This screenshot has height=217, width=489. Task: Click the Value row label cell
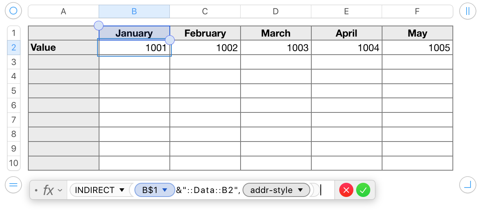64,48
